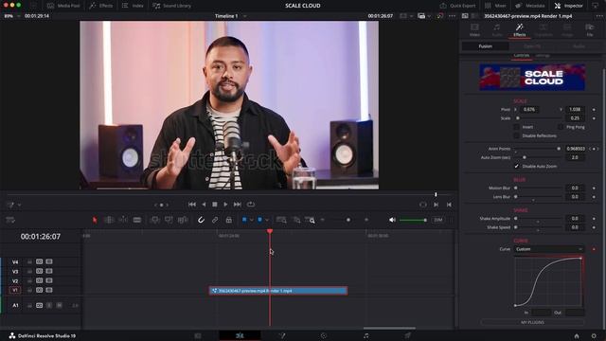Select the Trim Edit mode tool
Viewport: 606px width, 341px height.
(109, 220)
